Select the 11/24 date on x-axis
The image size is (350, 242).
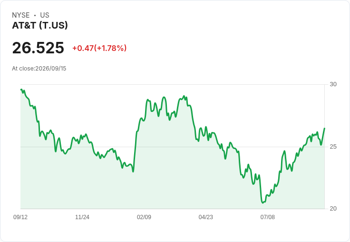(x=82, y=217)
